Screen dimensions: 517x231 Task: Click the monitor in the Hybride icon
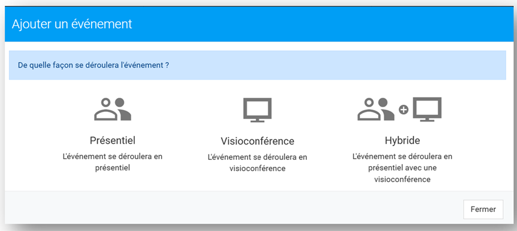(x=427, y=110)
